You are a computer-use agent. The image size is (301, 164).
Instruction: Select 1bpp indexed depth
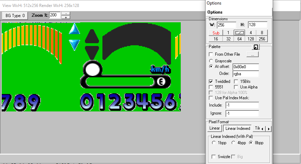tap(214, 143)
